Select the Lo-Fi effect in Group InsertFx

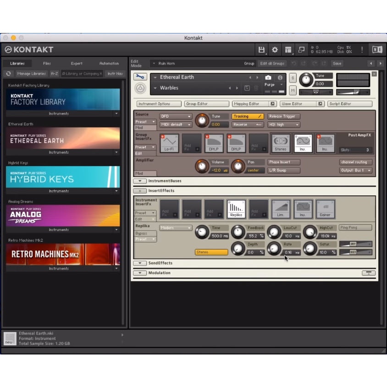tap(169, 142)
